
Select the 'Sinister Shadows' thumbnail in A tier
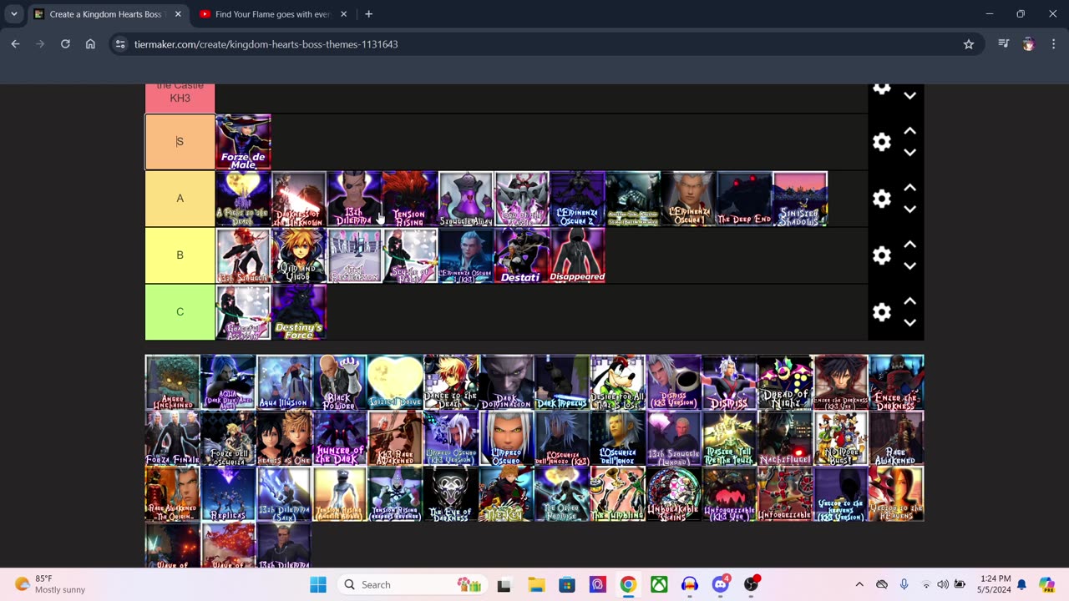(800, 199)
